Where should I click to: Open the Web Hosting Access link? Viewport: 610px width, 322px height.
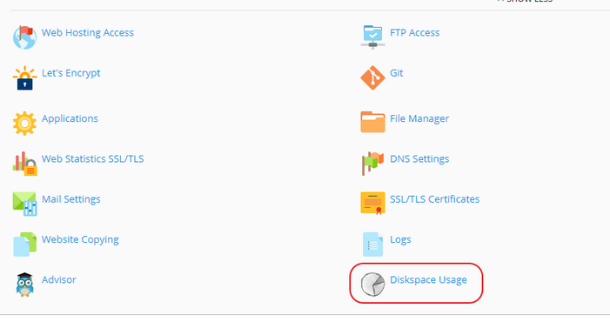[x=88, y=33]
